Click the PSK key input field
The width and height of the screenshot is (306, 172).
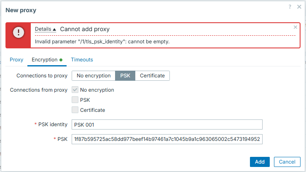(x=167, y=139)
